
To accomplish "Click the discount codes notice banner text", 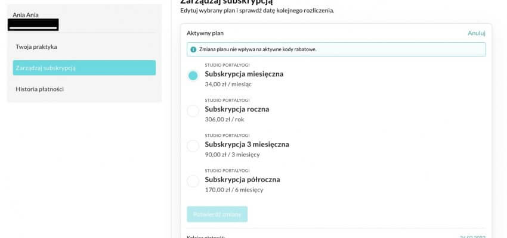I will click(x=258, y=49).
